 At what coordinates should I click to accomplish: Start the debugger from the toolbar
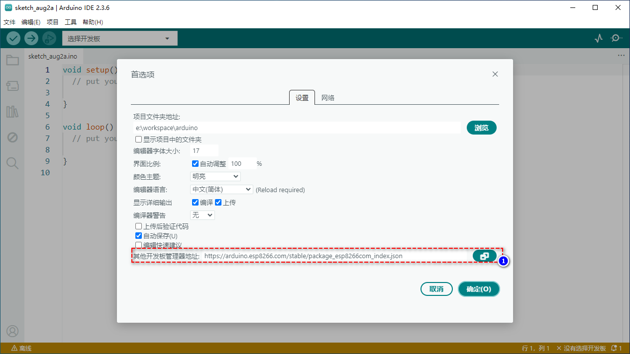pyautogui.click(x=49, y=38)
